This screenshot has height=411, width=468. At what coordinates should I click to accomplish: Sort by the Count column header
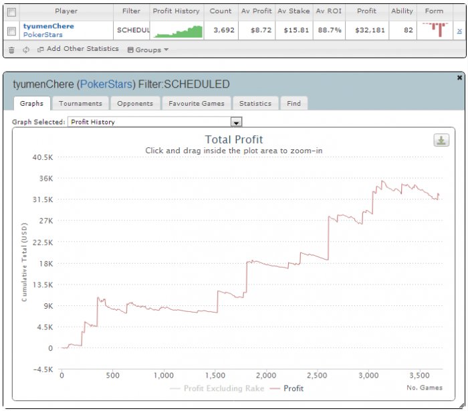[221, 11]
